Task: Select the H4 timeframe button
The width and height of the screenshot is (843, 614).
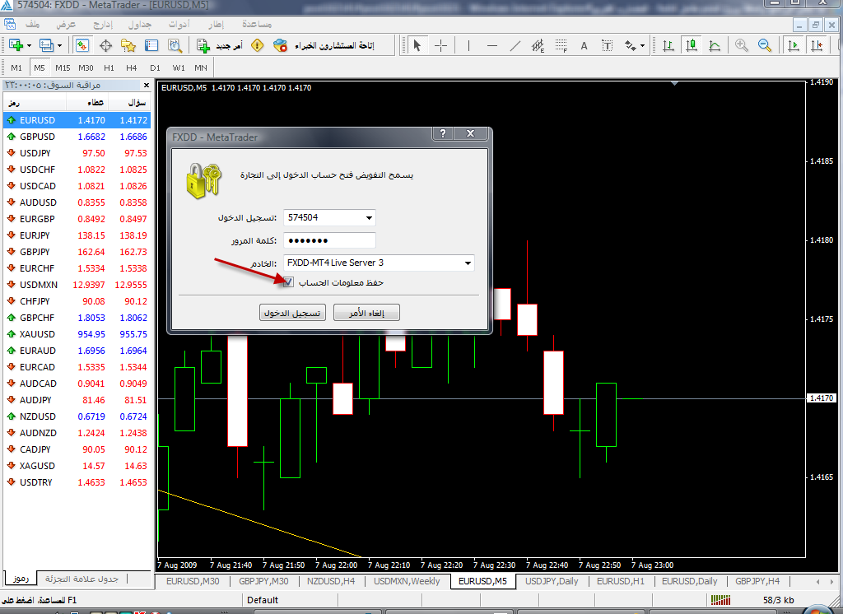Action: click(x=132, y=67)
